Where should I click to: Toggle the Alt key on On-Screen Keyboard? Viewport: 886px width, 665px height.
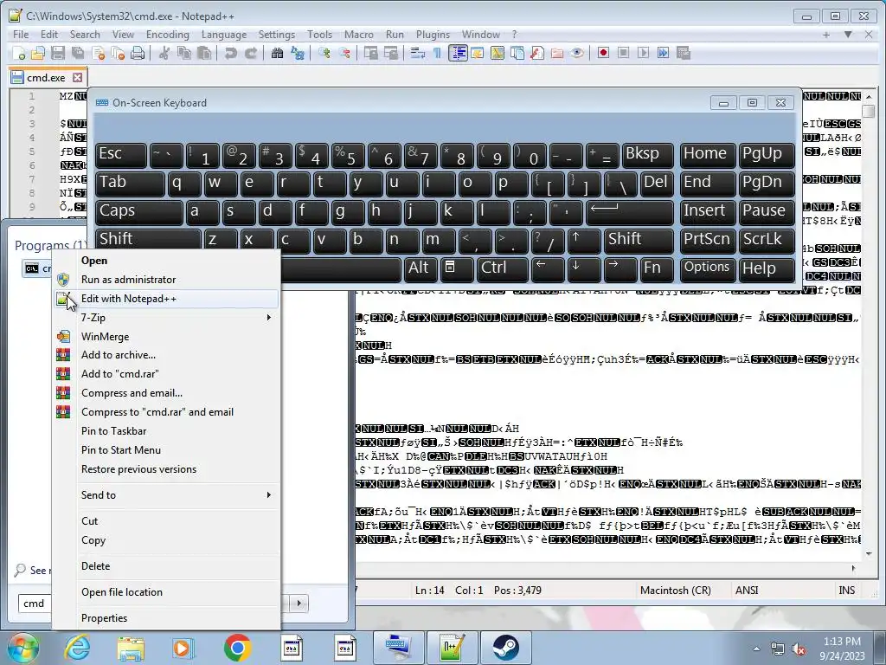click(420, 269)
